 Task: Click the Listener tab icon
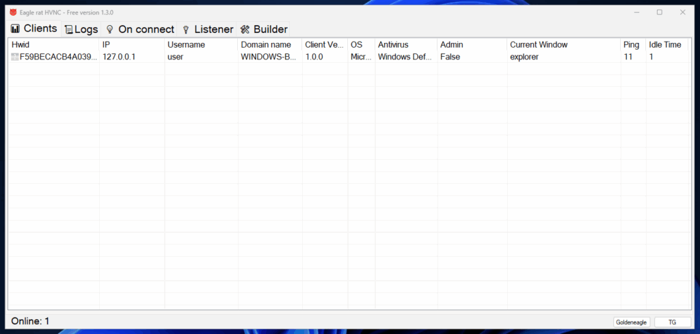pos(185,29)
